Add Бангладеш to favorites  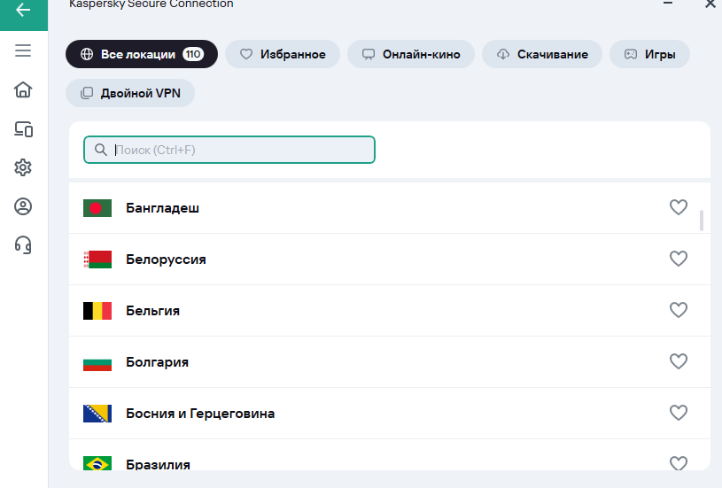pos(678,208)
